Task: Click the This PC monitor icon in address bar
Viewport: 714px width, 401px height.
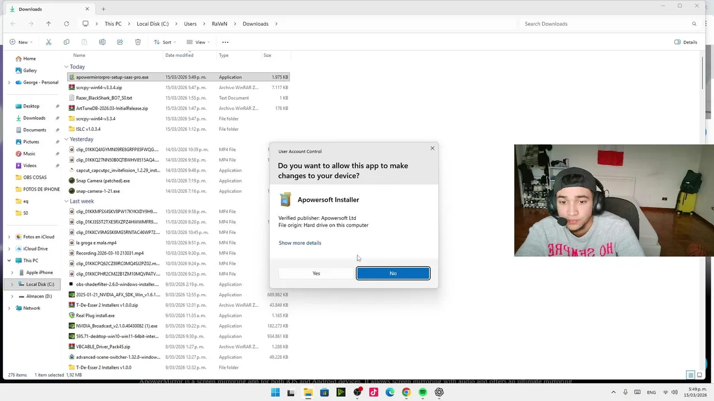Action: 85,24
